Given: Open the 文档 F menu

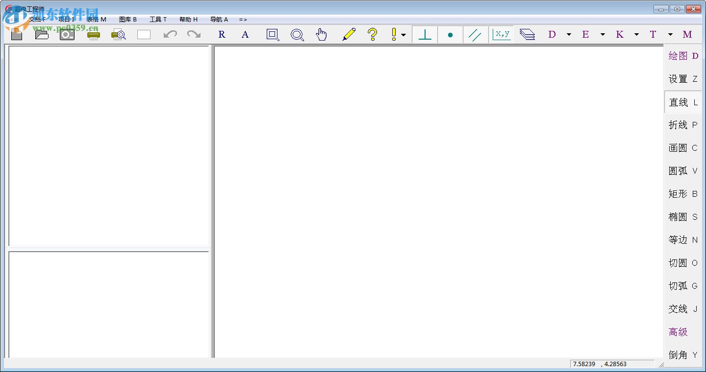Looking at the screenshot, I should pos(37,20).
